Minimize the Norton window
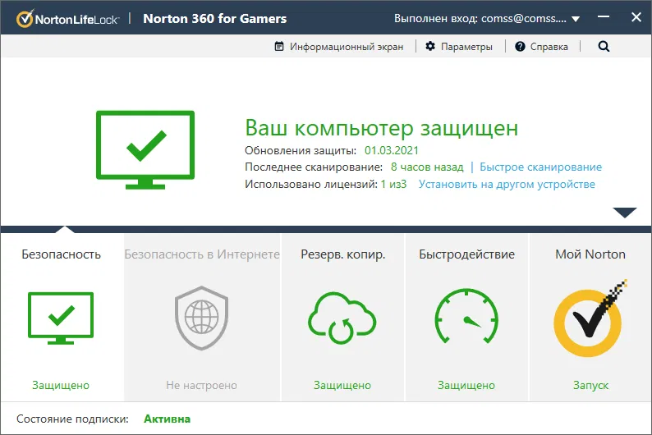 (604, 17)
